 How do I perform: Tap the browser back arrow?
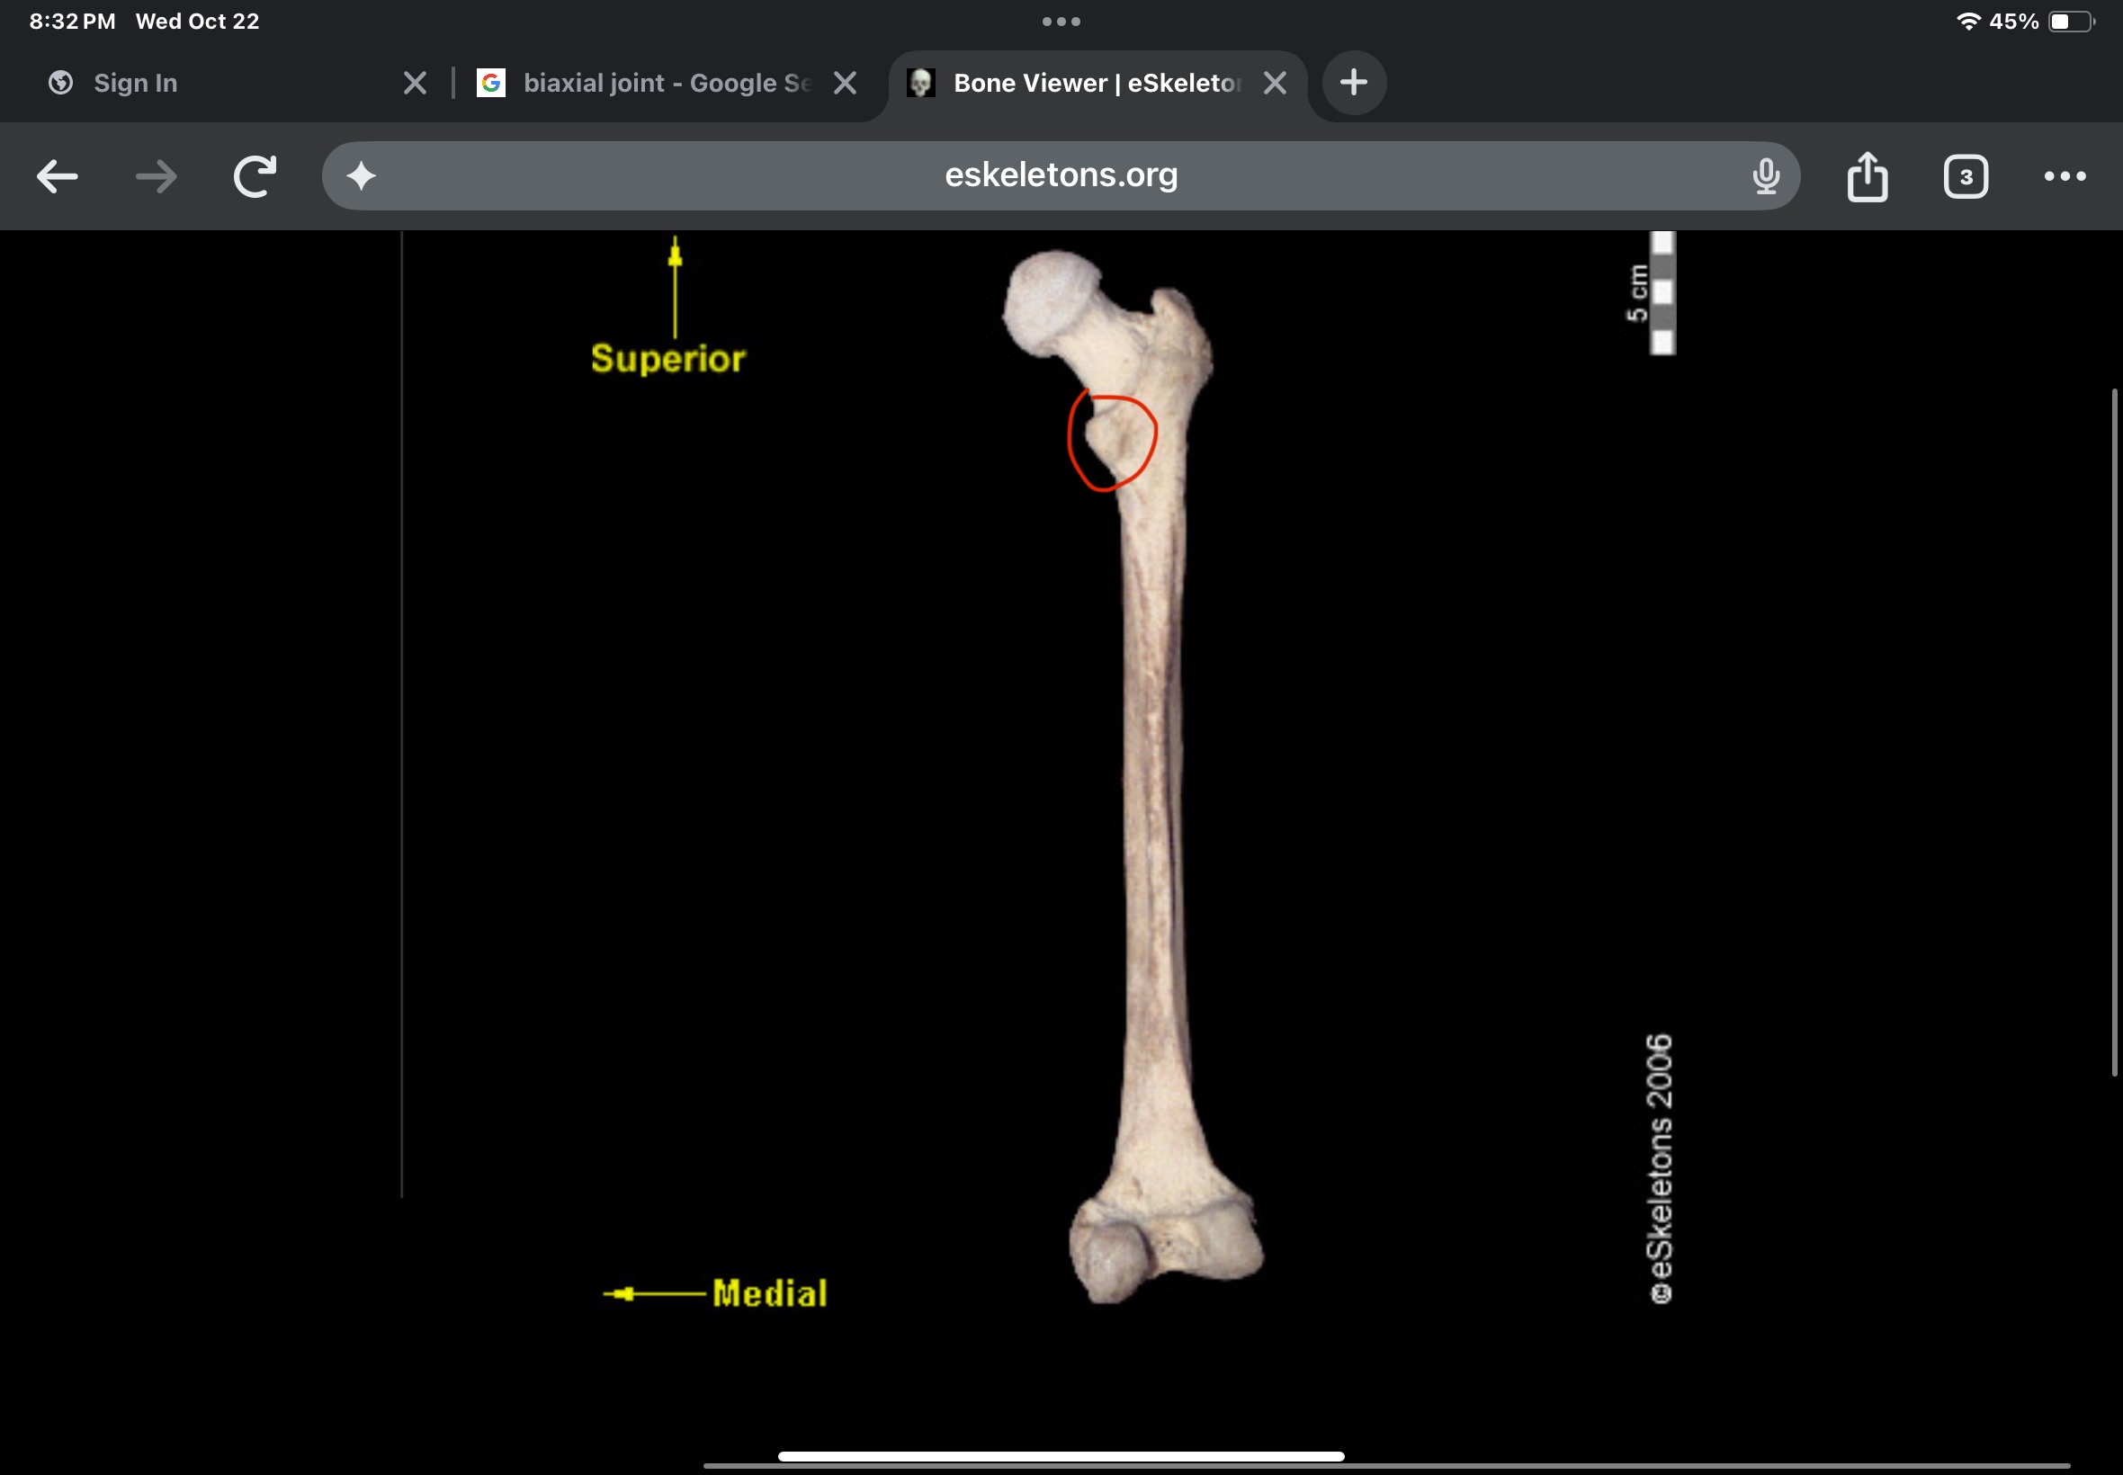coord(58,176)
